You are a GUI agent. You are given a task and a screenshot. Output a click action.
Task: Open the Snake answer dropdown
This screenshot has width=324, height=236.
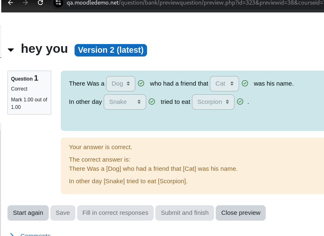(x=125, y=102)
